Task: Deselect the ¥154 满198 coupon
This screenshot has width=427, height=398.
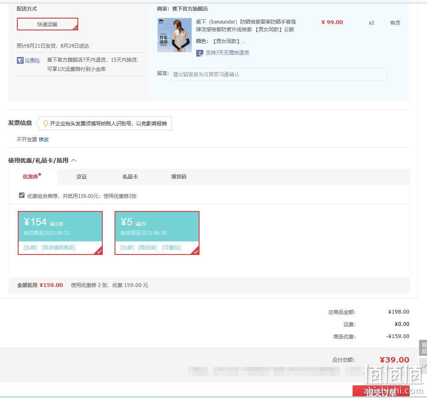Action: (60, 233)
